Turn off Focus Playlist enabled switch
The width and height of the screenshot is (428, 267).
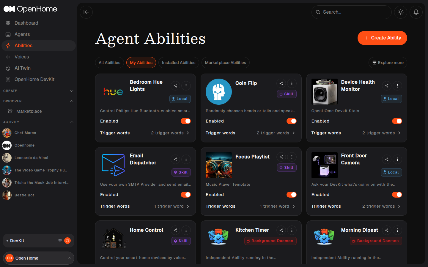292,195
